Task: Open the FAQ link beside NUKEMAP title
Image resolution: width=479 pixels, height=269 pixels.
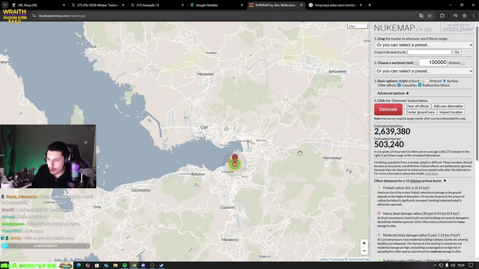Action: (x=428, y=30)
